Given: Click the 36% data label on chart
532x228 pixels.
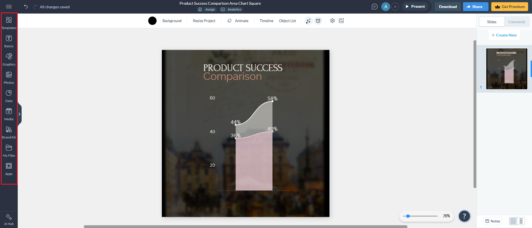Looking at the screenshot, I should pos(236,135).
